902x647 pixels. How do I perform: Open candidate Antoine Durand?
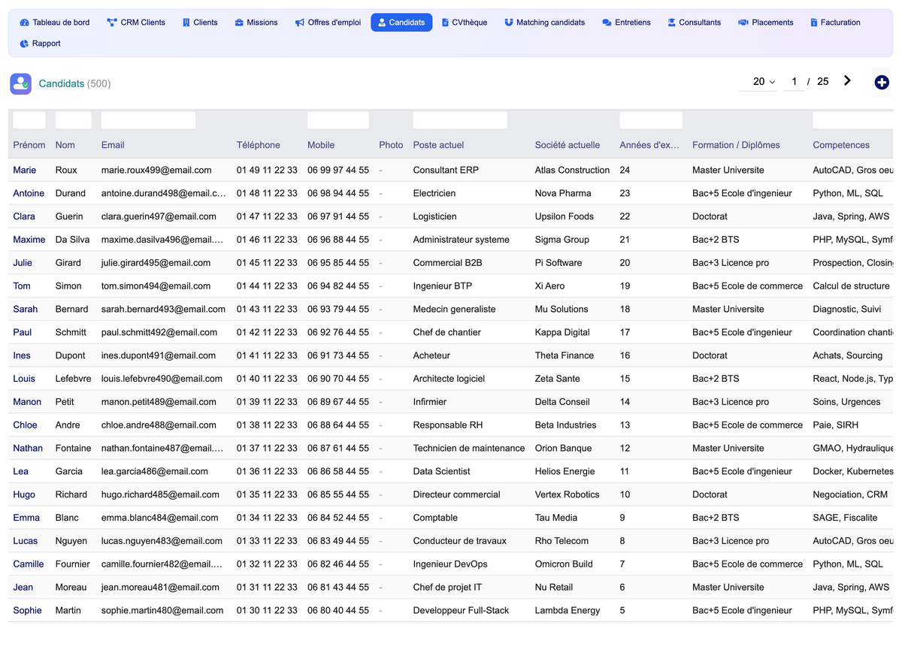29,193
